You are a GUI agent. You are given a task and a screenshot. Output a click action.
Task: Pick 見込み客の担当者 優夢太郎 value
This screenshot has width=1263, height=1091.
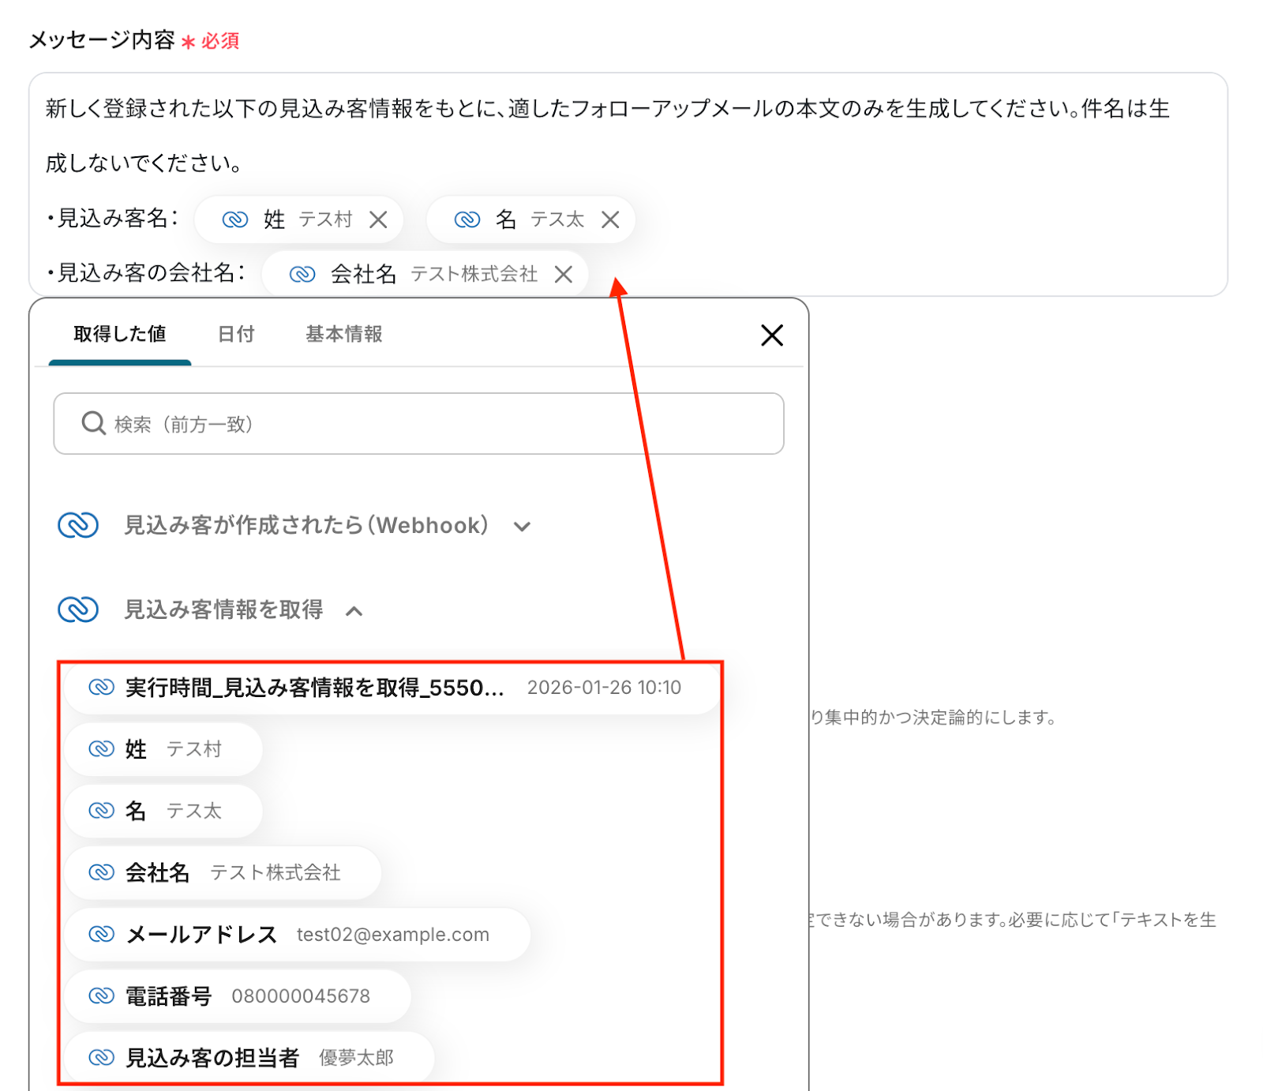pos(249,1058)
